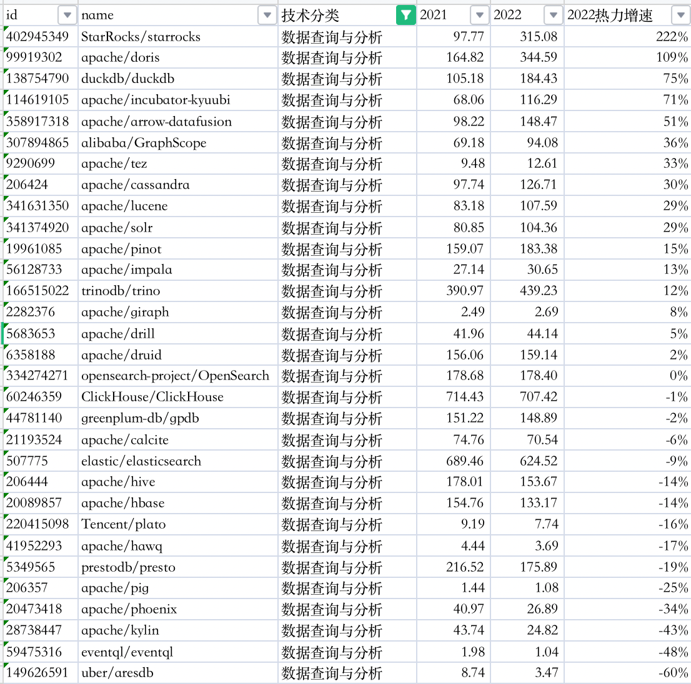
Task: Select the ClickHouse/ClickHouse name cell
Action: tap(152, 397)
